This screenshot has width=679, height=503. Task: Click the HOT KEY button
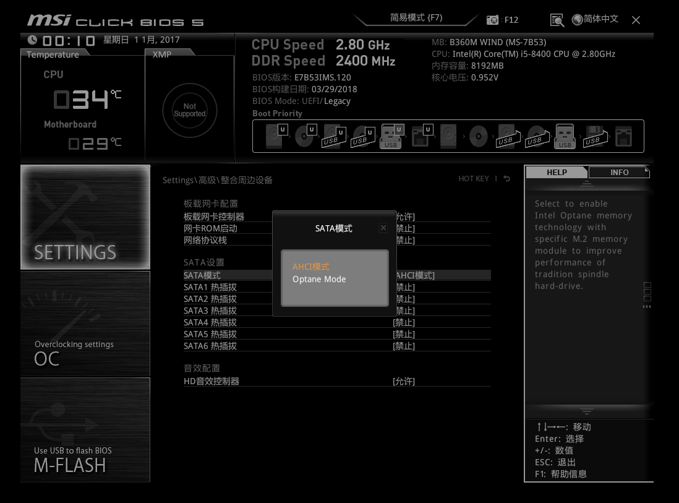pyautogui.click(x=474, y=179)
